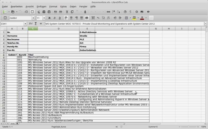208x129 pixels.
Task: Sort descending using the toolbar icon
Action: (x=119, y=12)
